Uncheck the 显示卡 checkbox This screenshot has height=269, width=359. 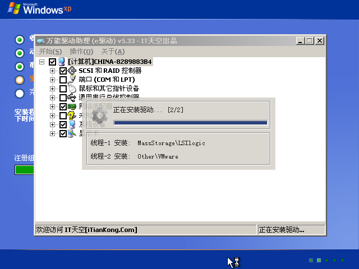click(x=63, y=133)
